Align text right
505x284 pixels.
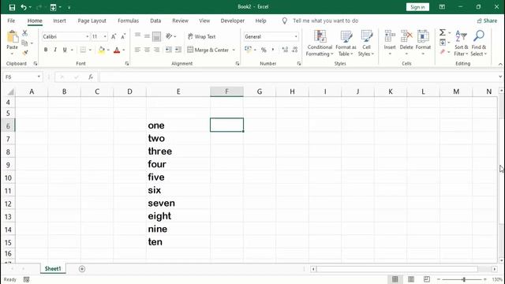pos(156,50)
